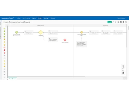The height and width of the screenshot is (96, 129).
Task: Pick the pale yellow diamond gateway in palette
Action: 4,61
